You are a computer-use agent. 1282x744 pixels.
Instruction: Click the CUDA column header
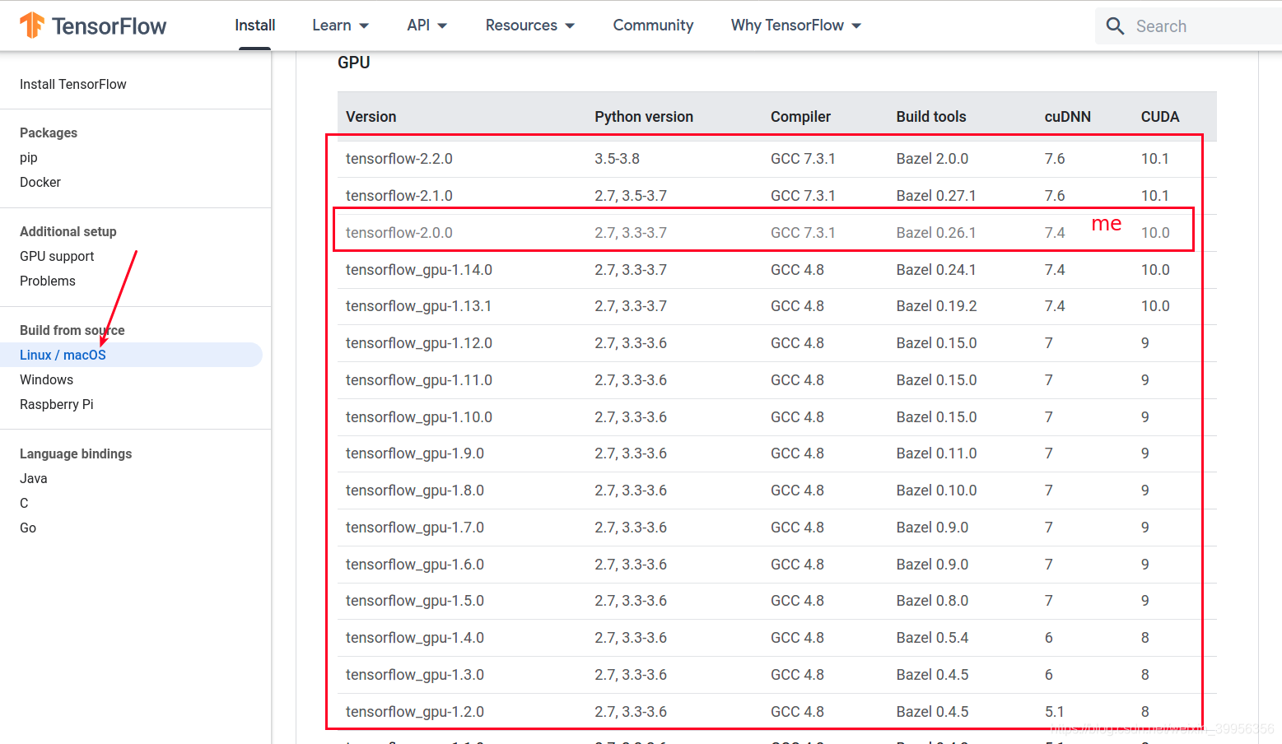coord(1160,117)
